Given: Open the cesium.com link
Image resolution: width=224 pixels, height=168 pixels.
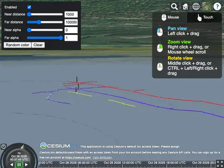Looking at the screenshot, I should click(x=78, y=157).
